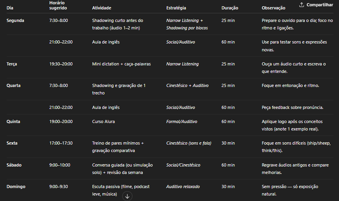Click the Duração column header
The height and width of the screenshot is (201, 339).
(230, 8)
